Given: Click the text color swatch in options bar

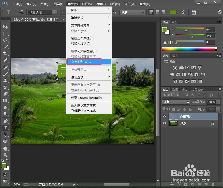Looking at the screenshot, I should coord(173,12).
